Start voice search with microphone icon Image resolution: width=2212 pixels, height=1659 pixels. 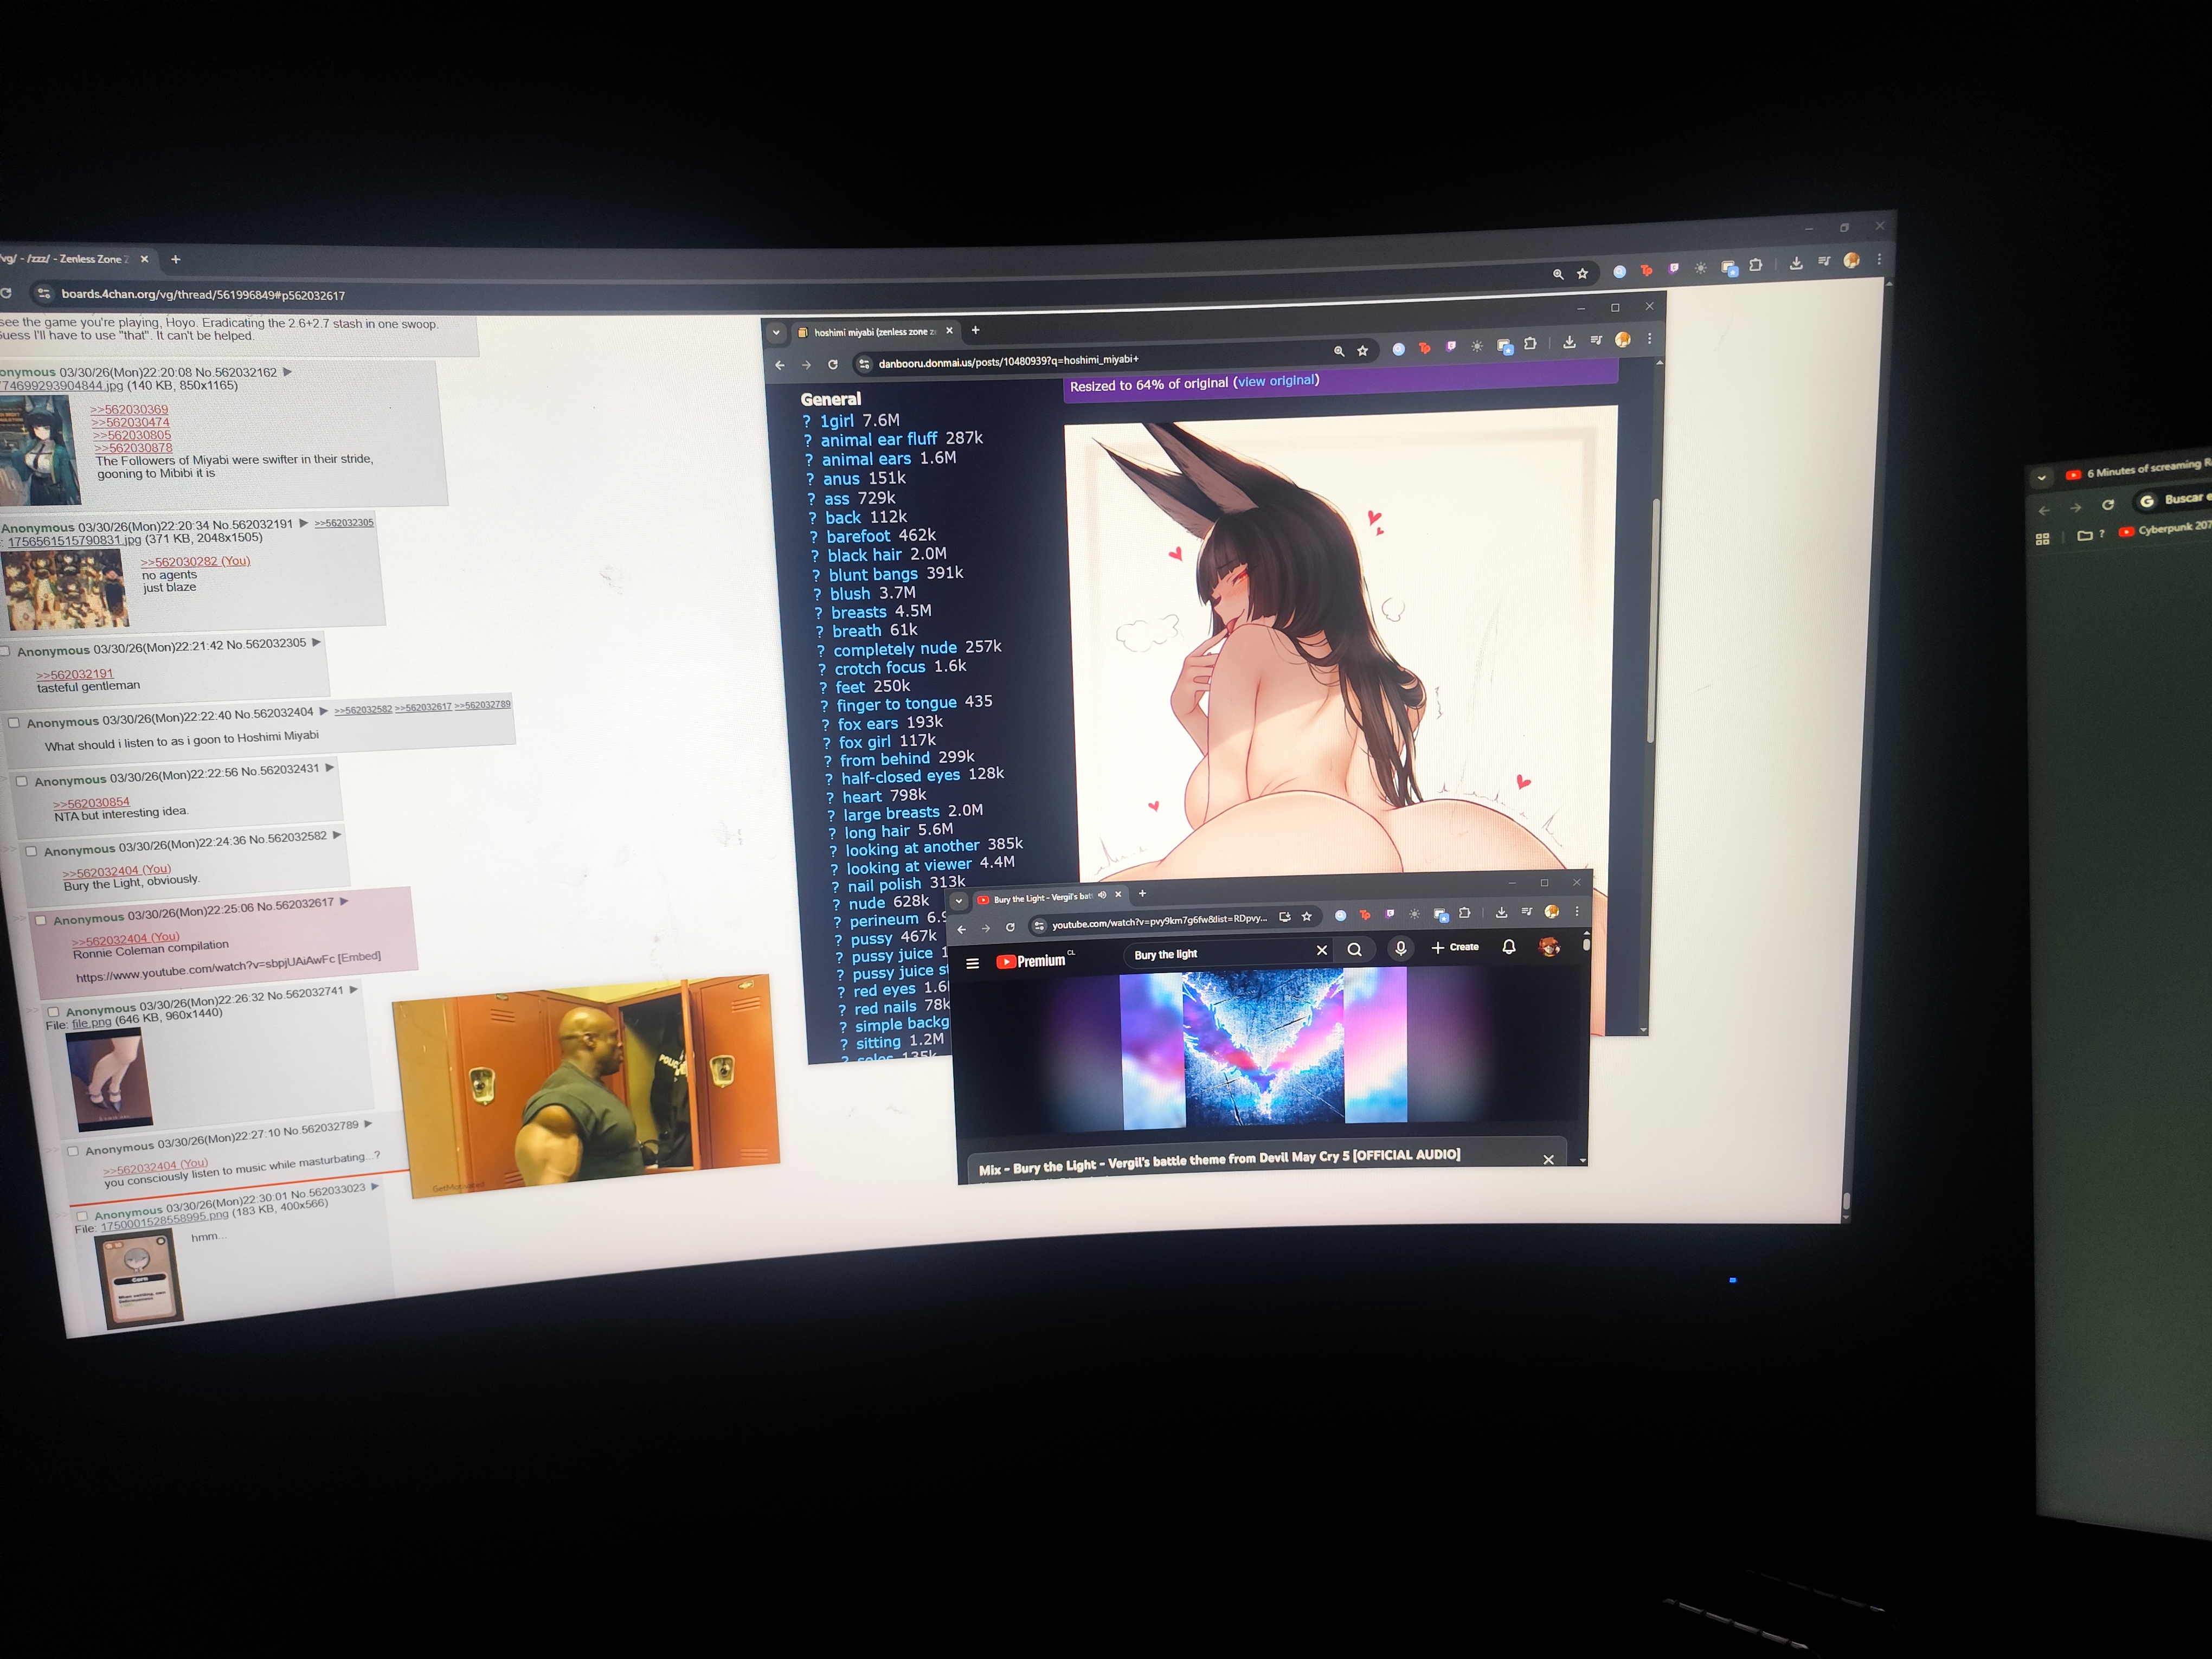[1401, 948]
